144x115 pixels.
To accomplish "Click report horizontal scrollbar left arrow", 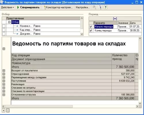I will pos(3,106).
